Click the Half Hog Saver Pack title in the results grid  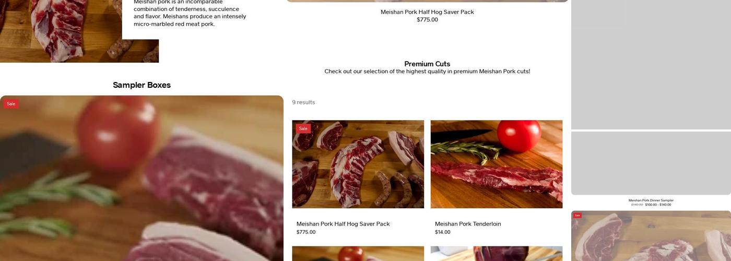tap(343, 224)
